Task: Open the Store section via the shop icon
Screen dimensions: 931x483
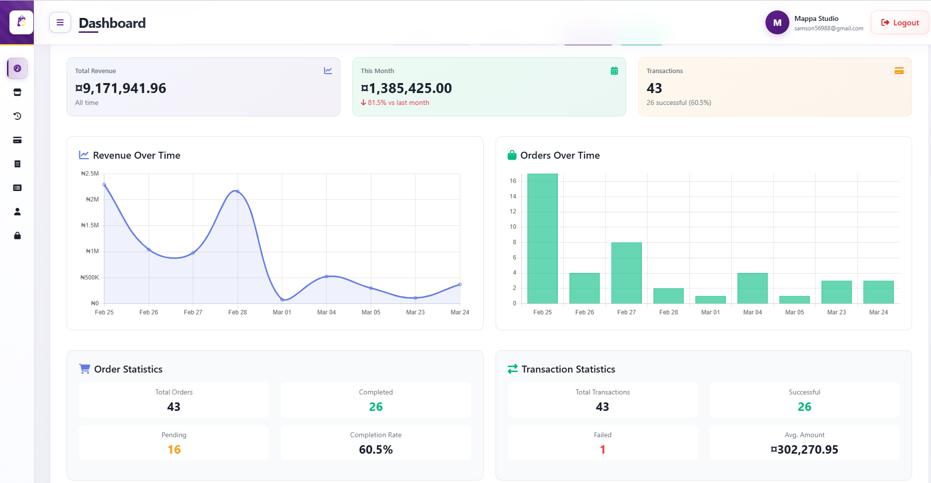Action: pos(17,92)
